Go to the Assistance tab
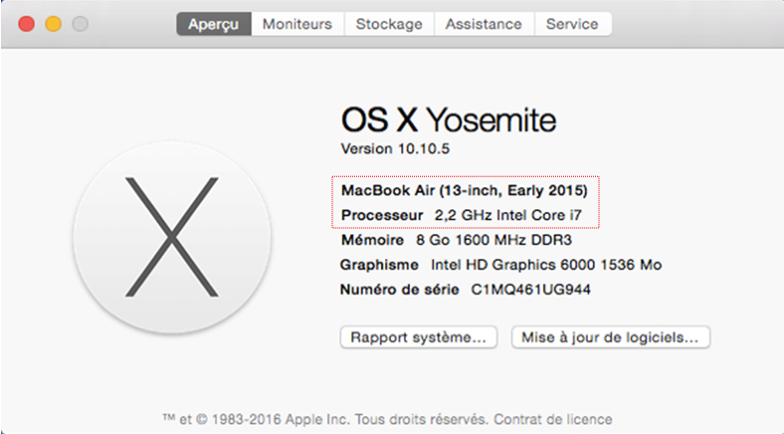The image size is (784, 434). click(x=484, y=24)
